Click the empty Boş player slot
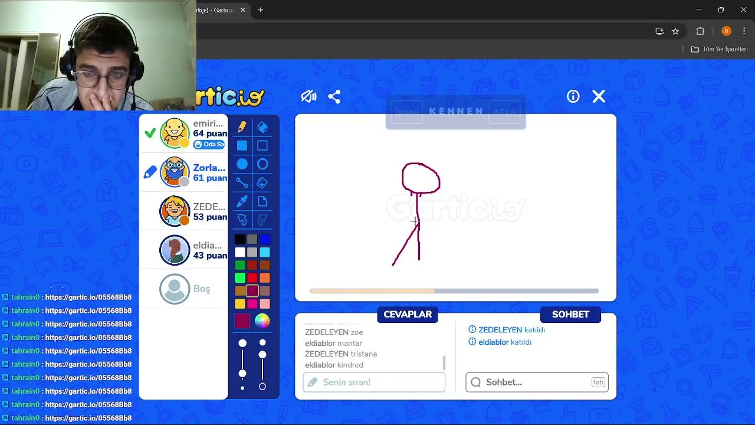The width and height of the screenshot is (755, 425). coord(183,289)
